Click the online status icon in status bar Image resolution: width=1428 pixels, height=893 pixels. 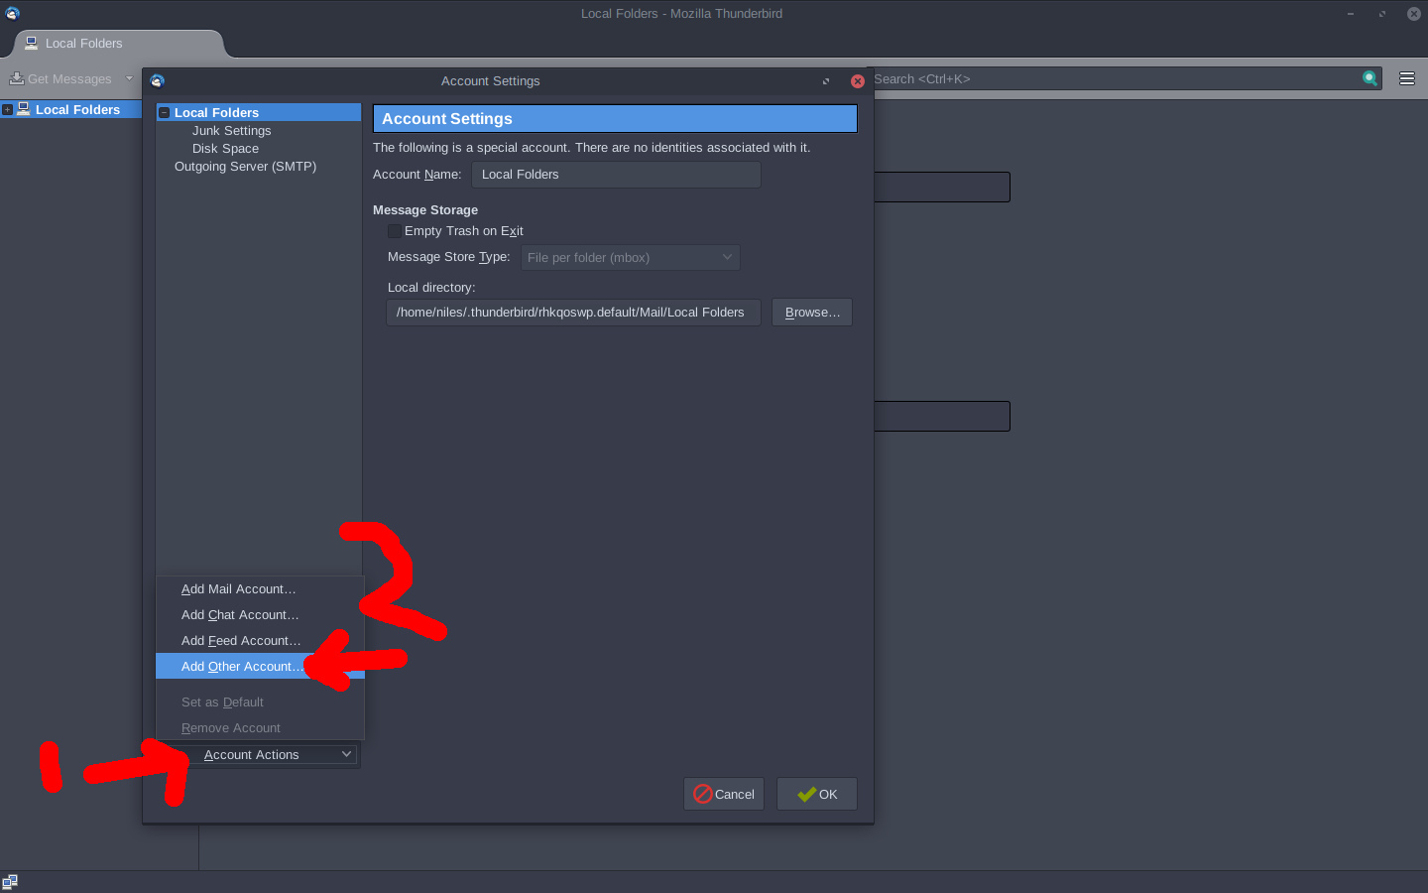10,882
